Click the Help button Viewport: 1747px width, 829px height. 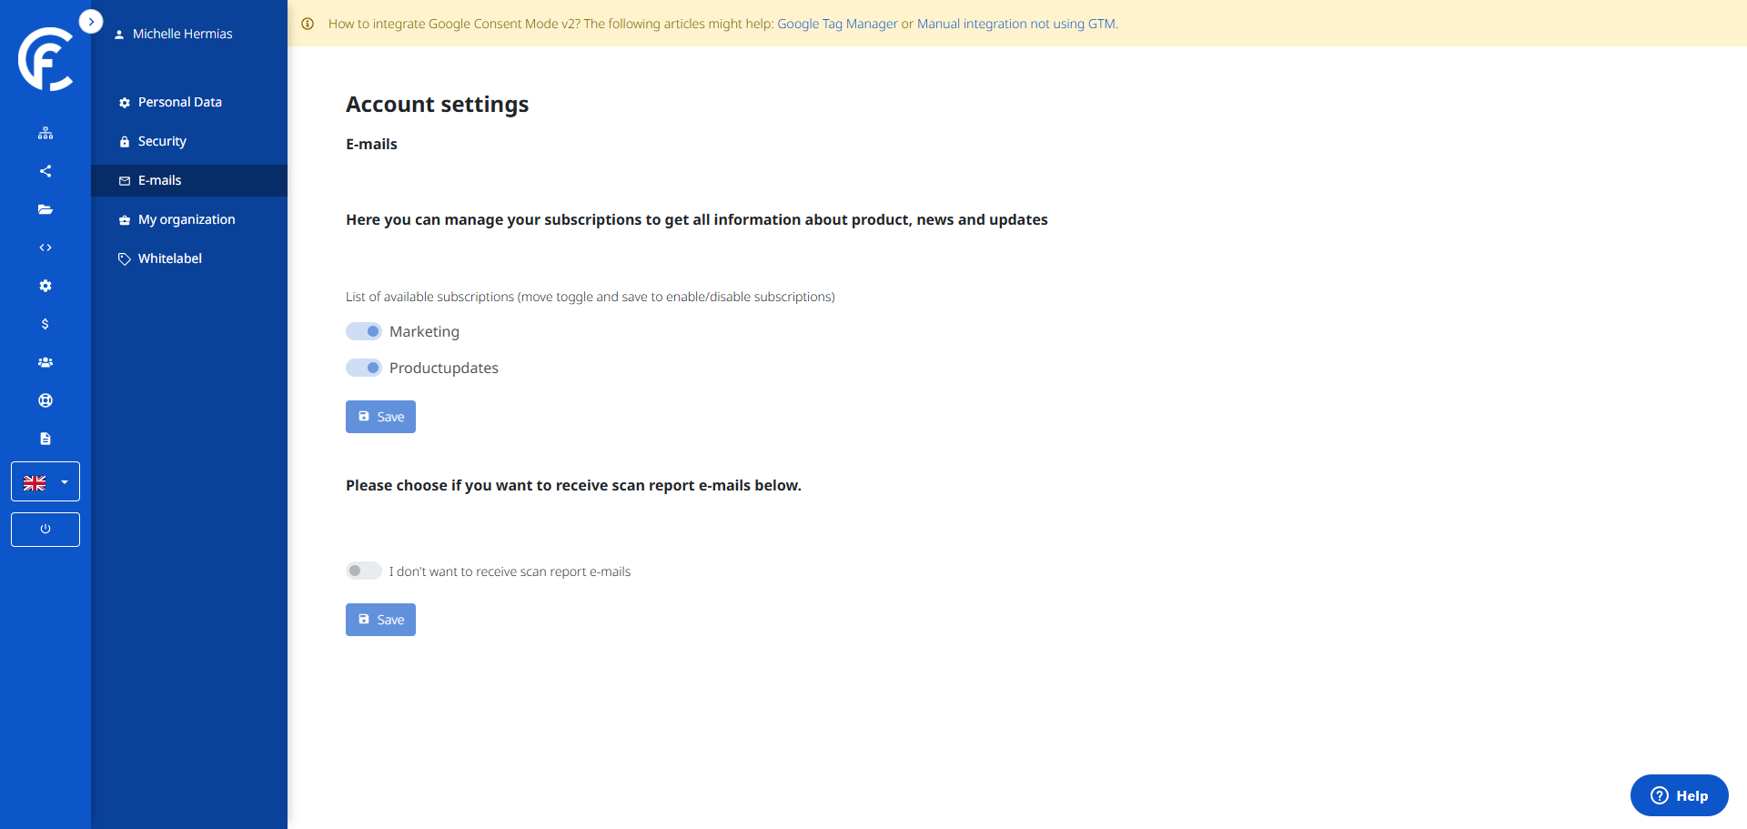pyautogui.click(x=1679, y=795)
